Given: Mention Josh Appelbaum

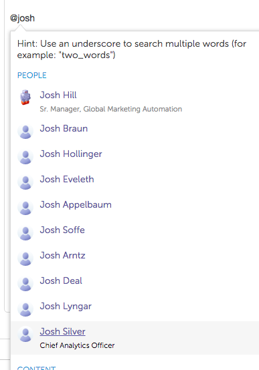Looking at the screenshot, I should coord(76,204).
